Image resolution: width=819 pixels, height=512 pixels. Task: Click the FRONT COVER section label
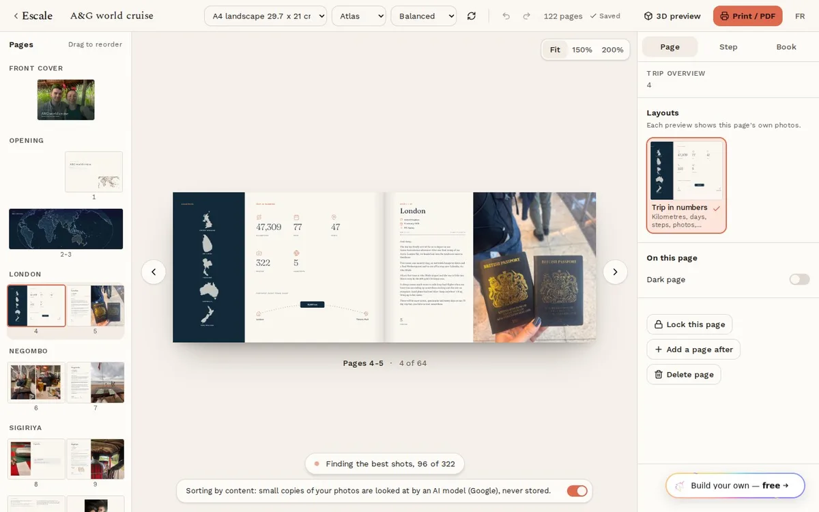coord(36,68)
